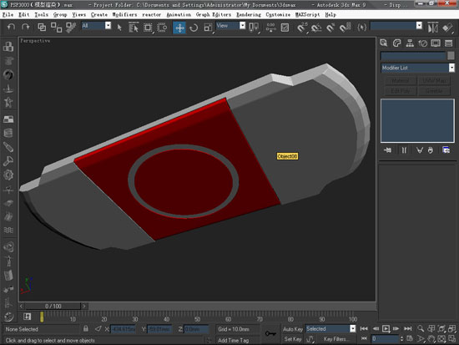This screenshot has height=345, width=459.
Task: Open Select and Scale flyout
Action: coord(208,28)
